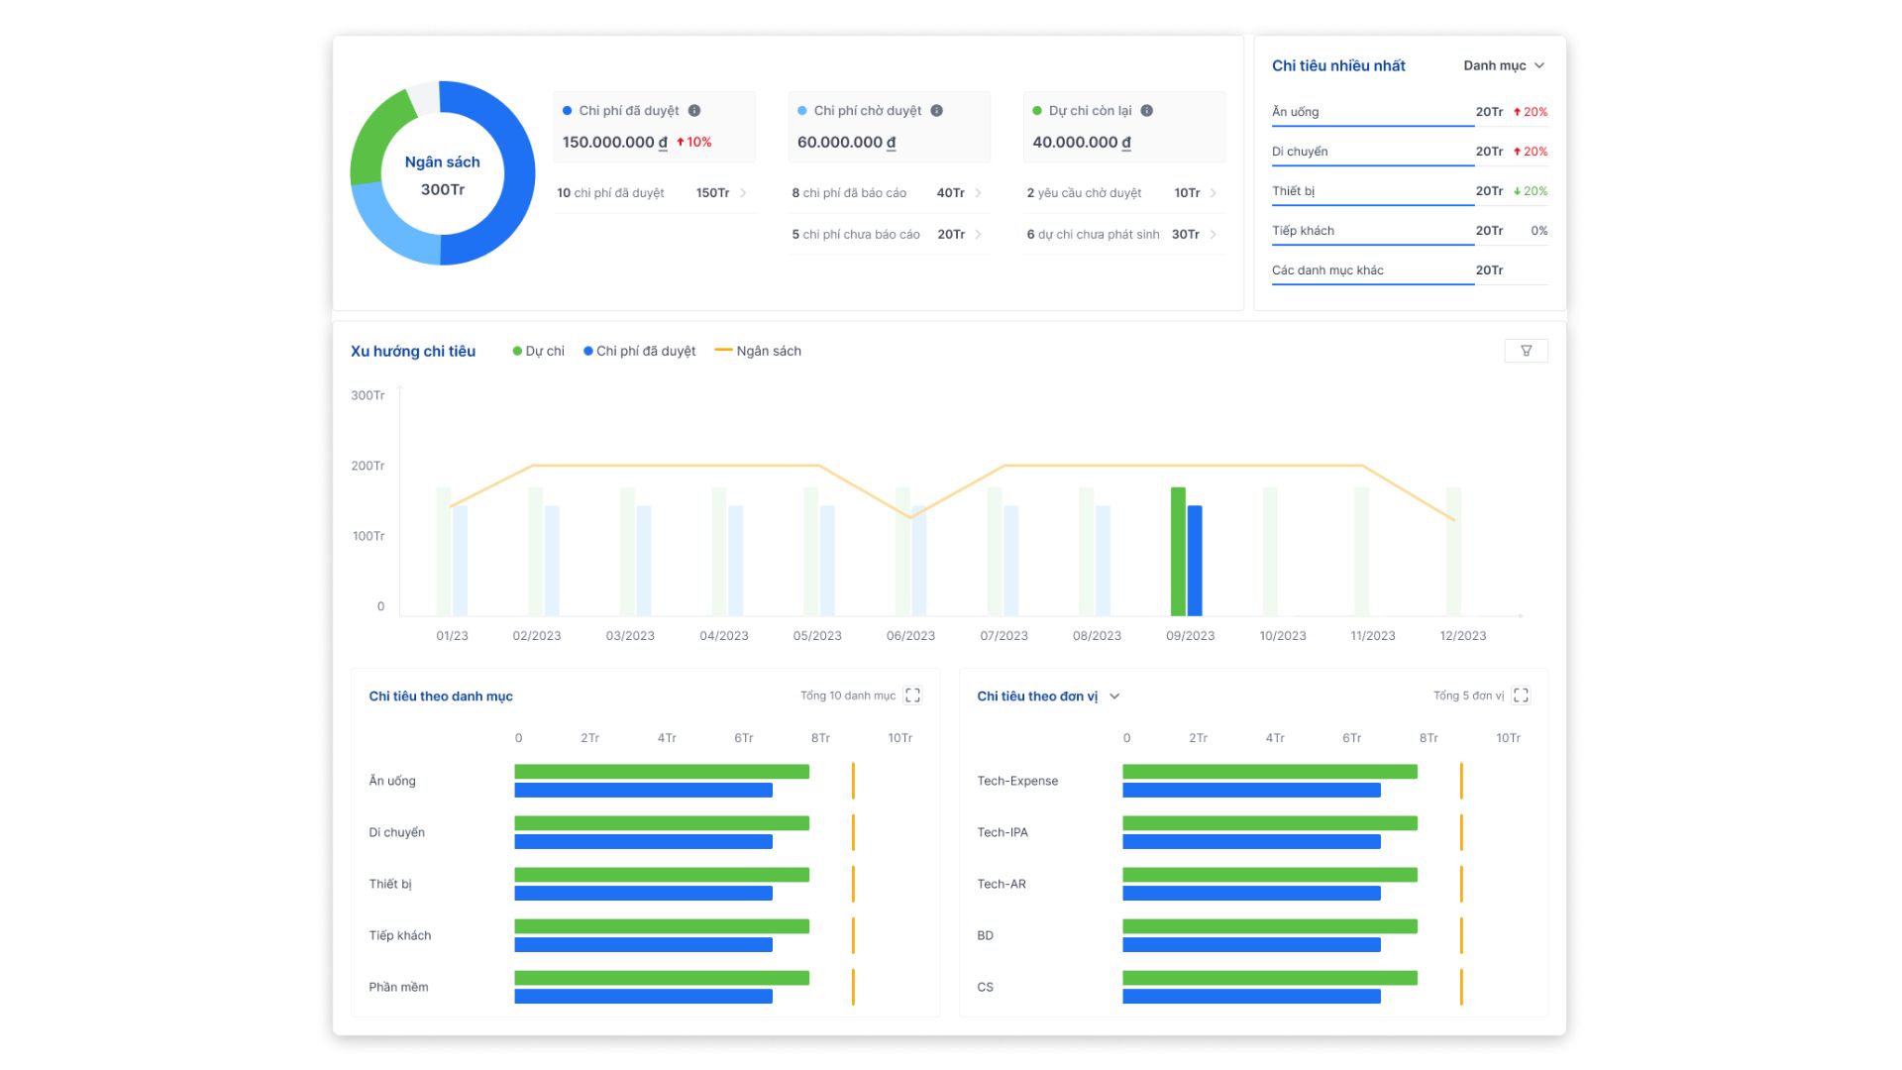Image resolution: width=1902 pixels, height=1070 pixels.
Task: Open the Chi tiêu theo đơn vị dropdown
Action: 1114,696
